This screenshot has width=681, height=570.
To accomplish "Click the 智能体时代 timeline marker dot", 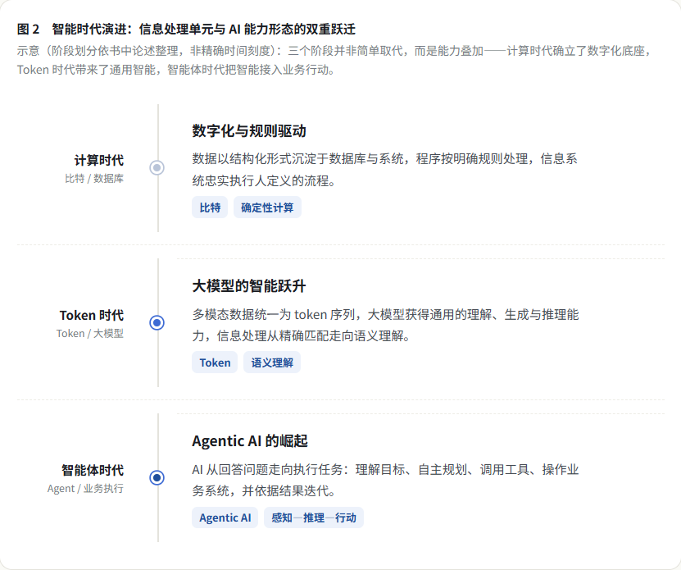I will coord(157,478).
